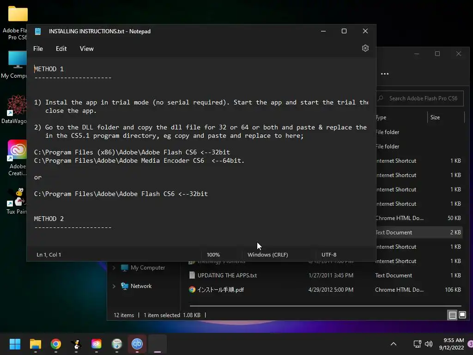Image resolution: width=473 pixels, height=355 pixels.
Task: Open the Edit menu in Notepad
Action: [61, 49]
